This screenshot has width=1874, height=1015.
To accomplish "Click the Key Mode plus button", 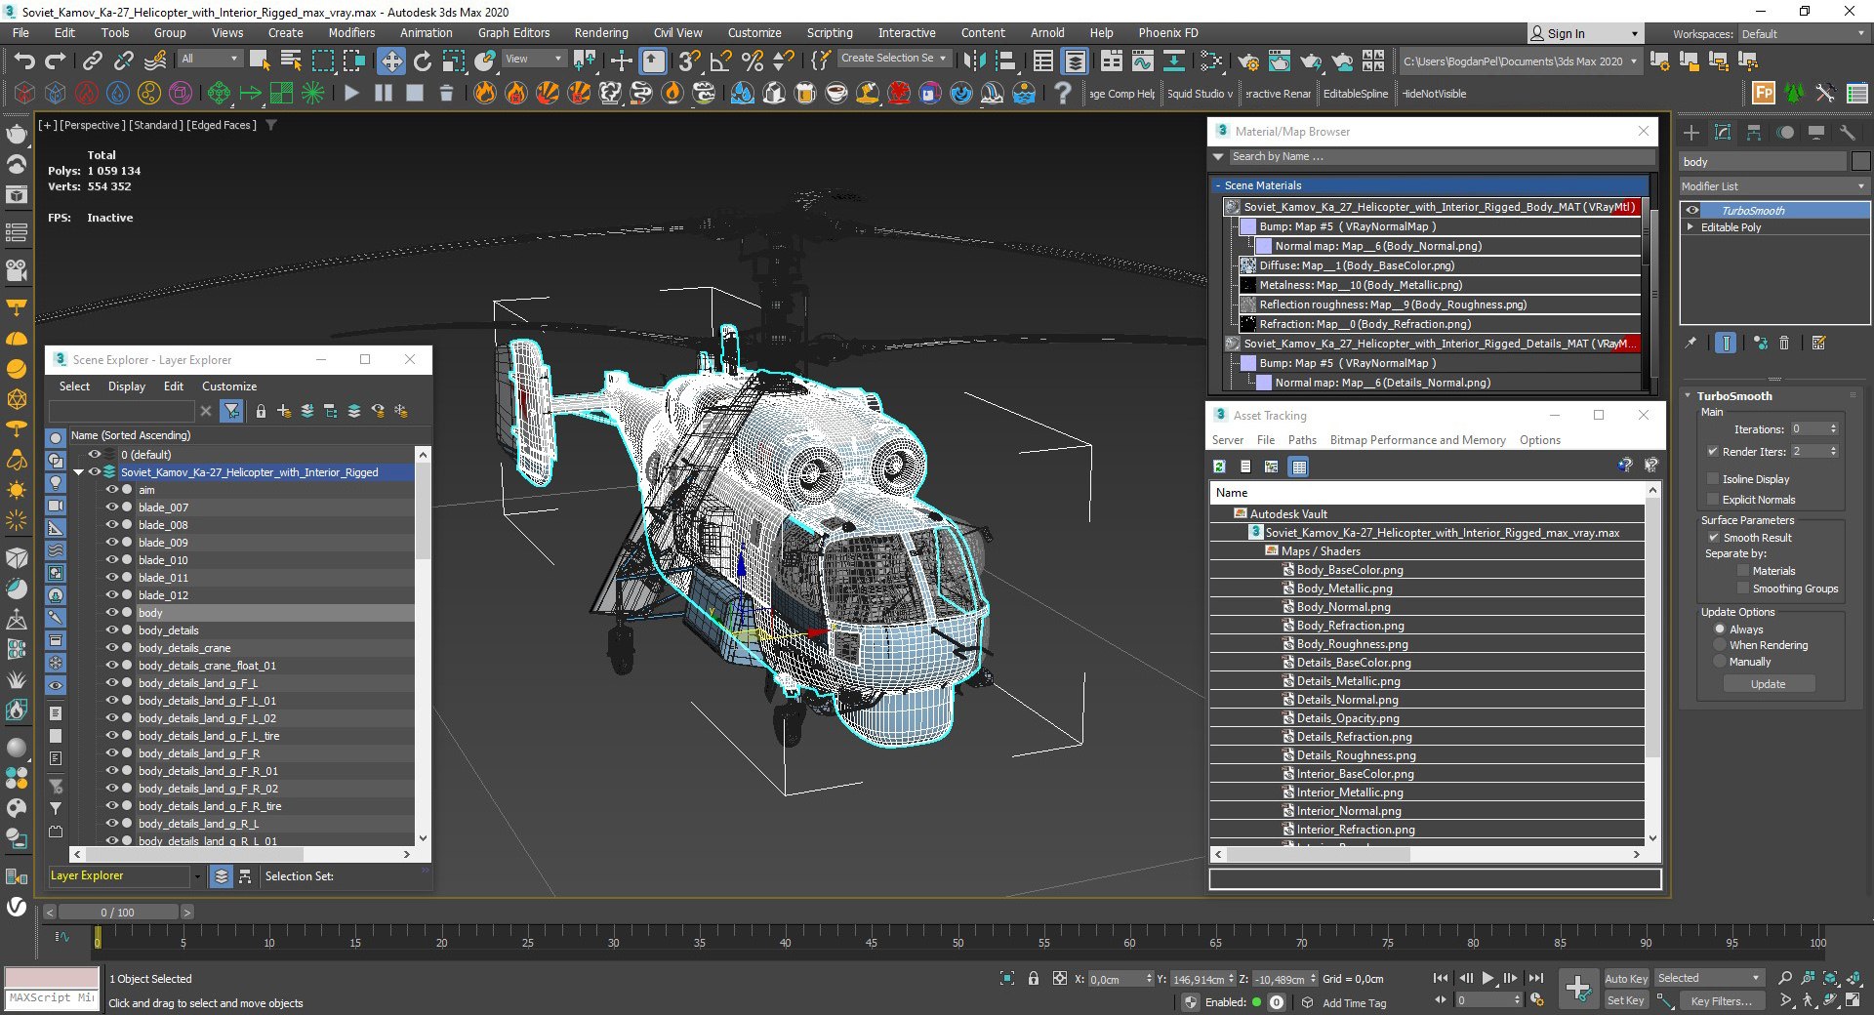I will click(1577, 988).
